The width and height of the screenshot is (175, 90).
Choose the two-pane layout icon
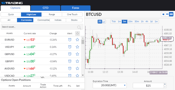click(x=167, y=14)
